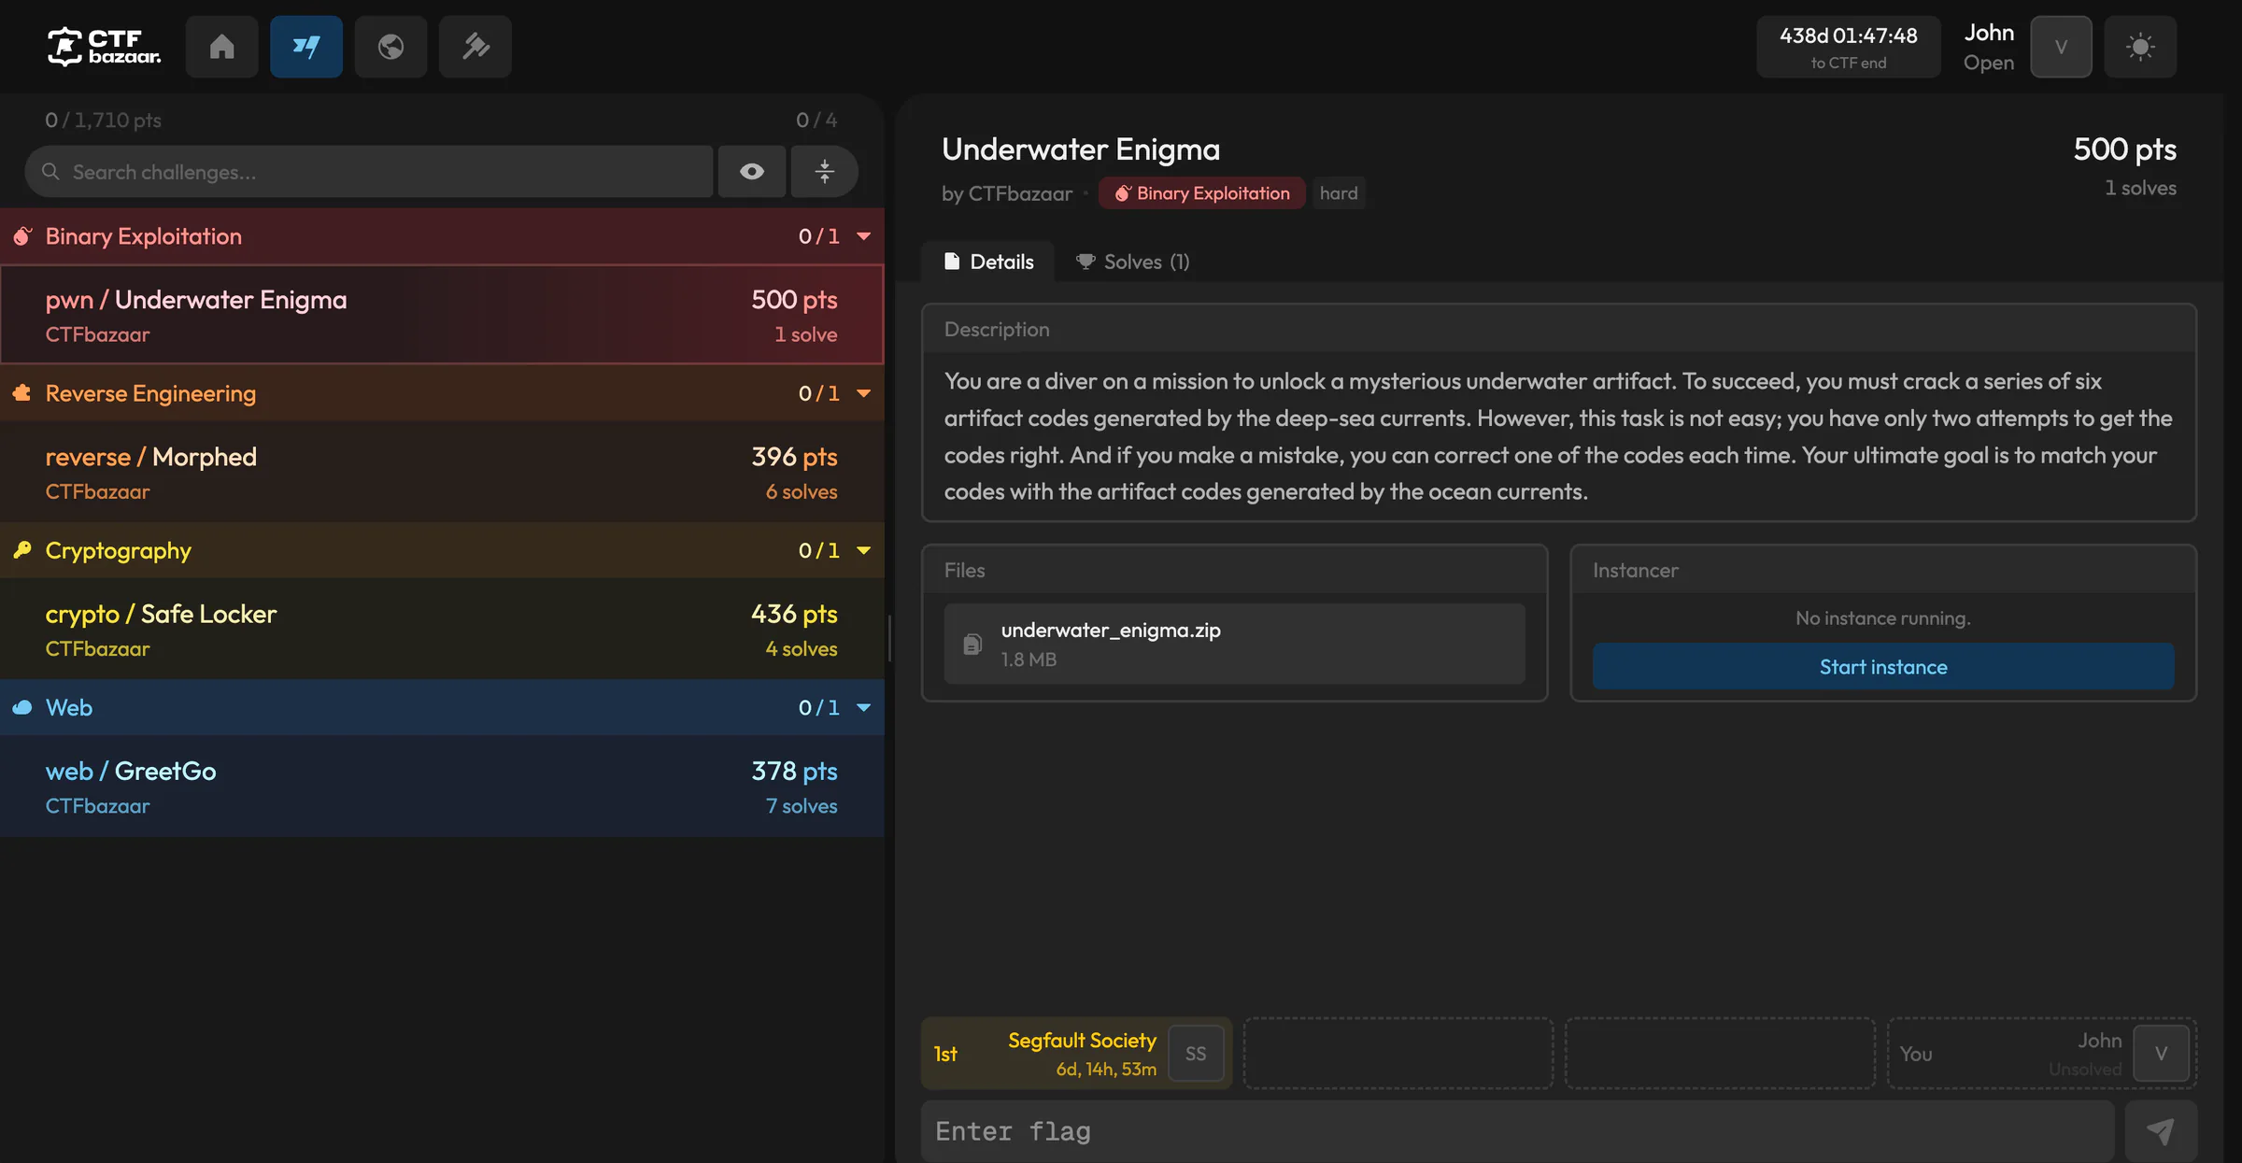Switch to the Solves (1) tab
The height and width of the screenshot is (1163, 2242).
[1132, 262]
